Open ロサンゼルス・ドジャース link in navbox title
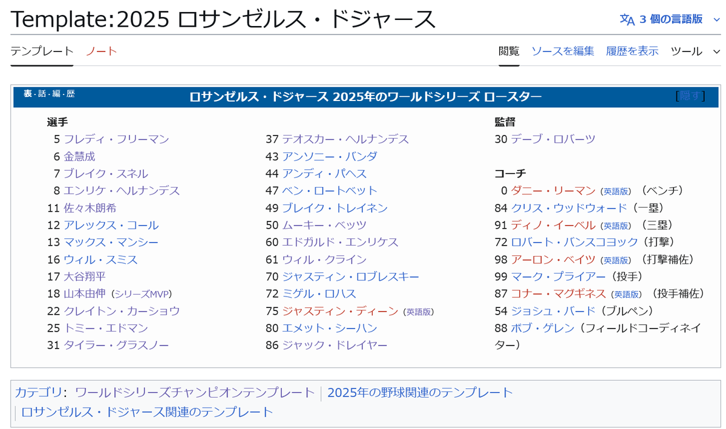Viewport: 726px width, 429px height. [x=260, y=97]
